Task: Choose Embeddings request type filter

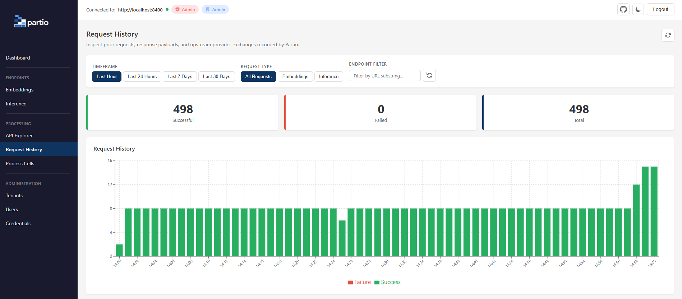Action: point(295,76)
